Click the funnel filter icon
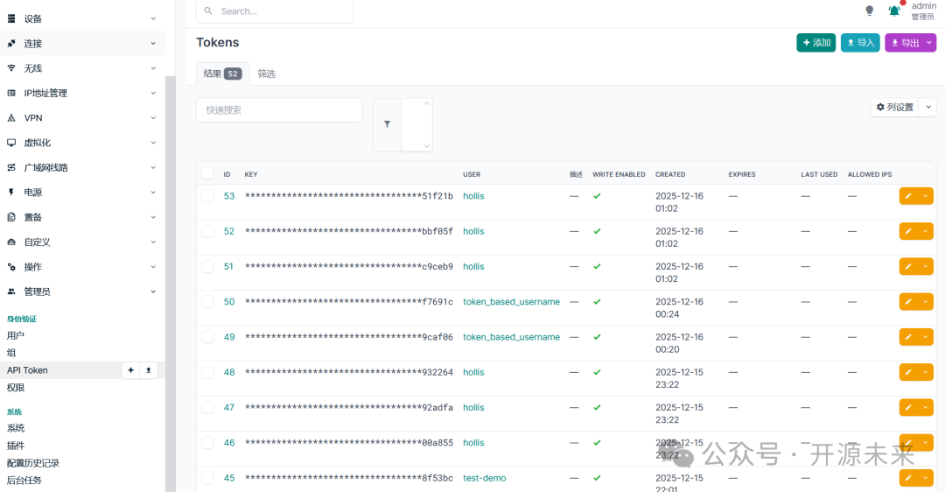This screenshot has width=945, height=492. pyautogui.click(x=387, y=124)
